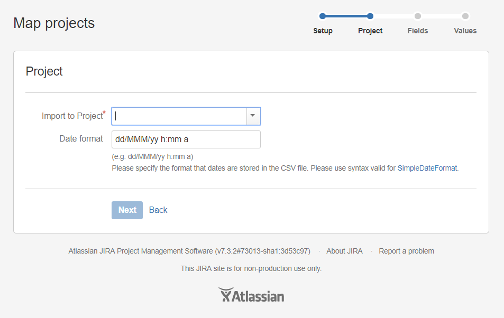Select the Project step circle
This screenshot has height=318, width=504.
coord(370,16)
